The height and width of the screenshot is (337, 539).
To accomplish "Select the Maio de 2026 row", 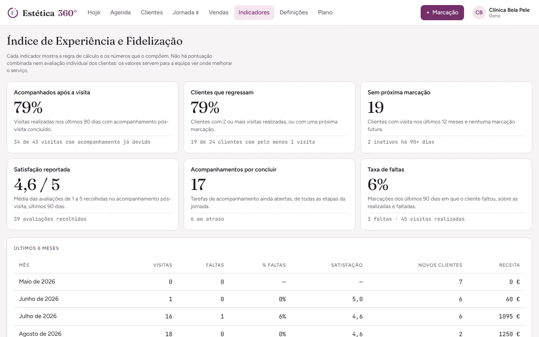I will pyautogui.click(x=269, y=282).
